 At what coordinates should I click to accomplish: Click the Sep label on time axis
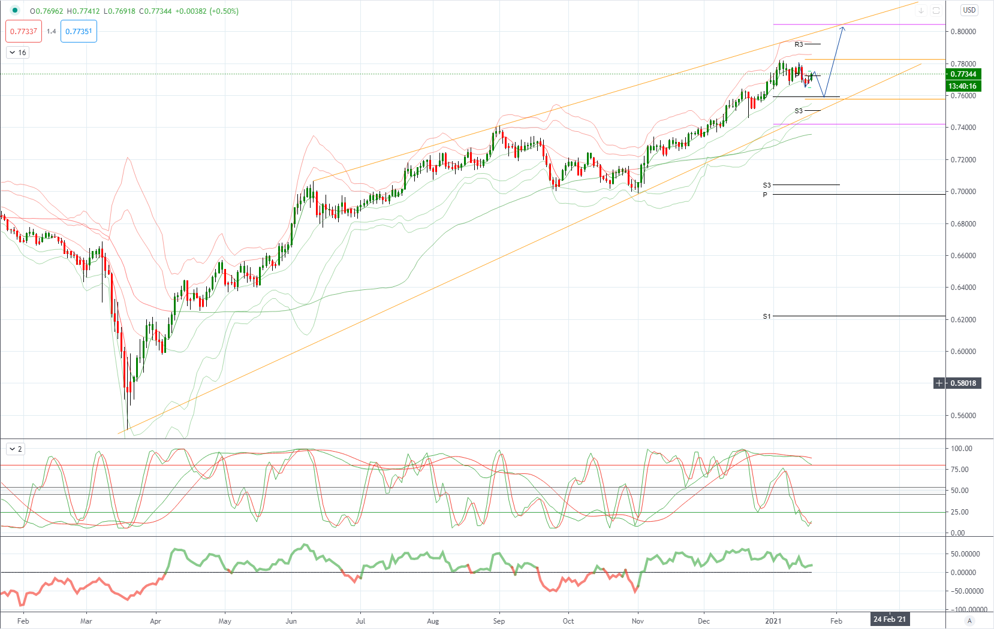pyautogui.click(x=499, y=621)
